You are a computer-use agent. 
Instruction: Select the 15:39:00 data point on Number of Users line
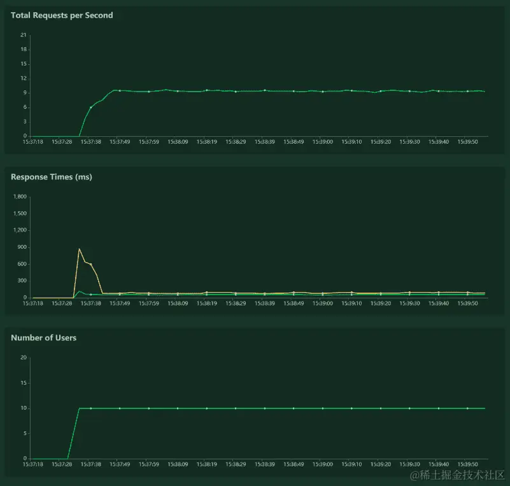323,408
